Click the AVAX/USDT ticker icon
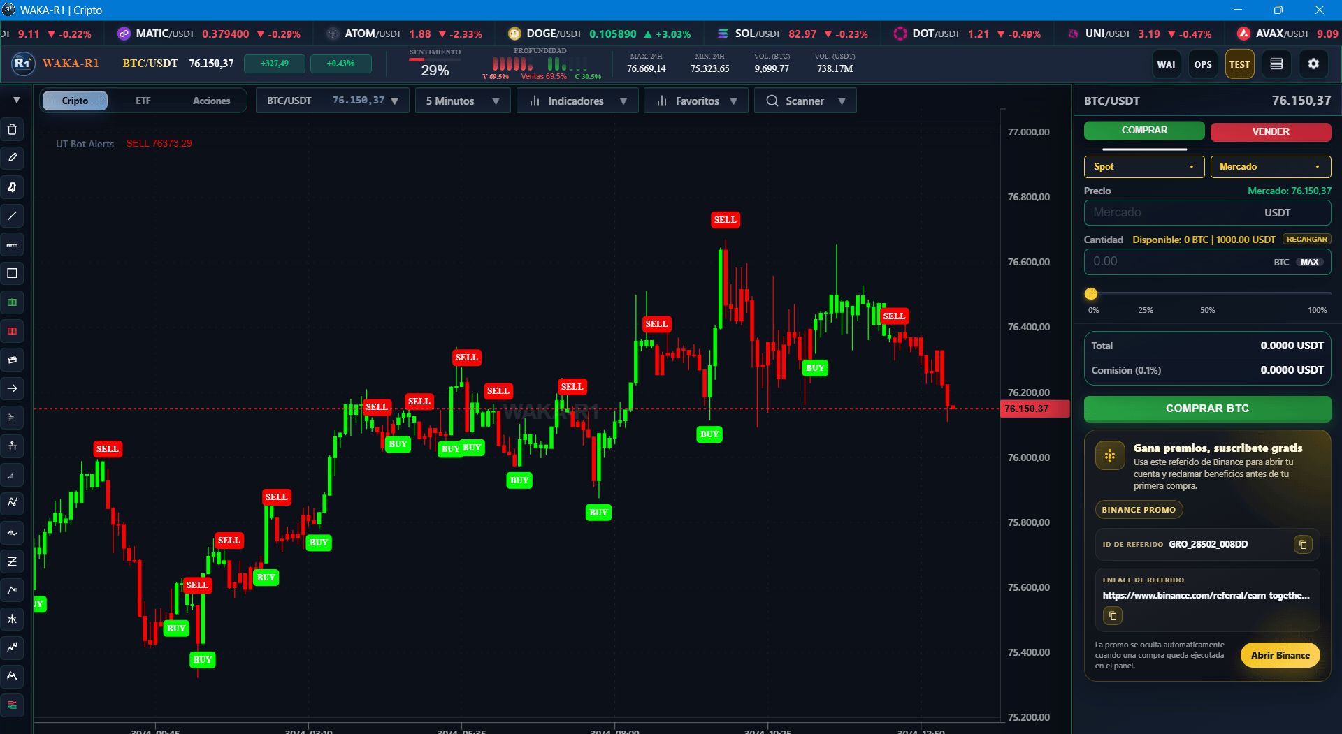 pyautogui.click(x=1243, y=34)
